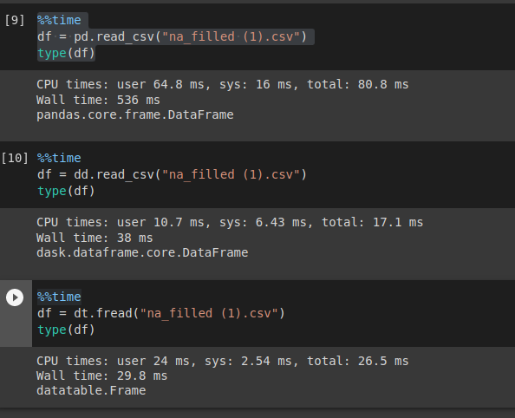Click %%time in datatable cell

coord(59,297)
